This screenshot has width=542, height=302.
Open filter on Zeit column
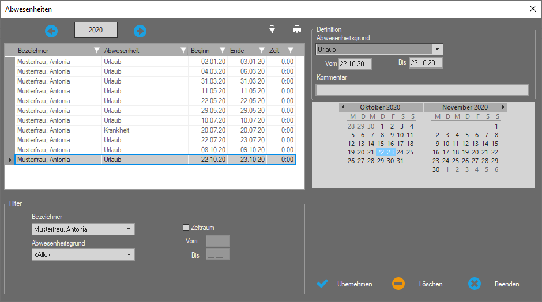point(291,51)
